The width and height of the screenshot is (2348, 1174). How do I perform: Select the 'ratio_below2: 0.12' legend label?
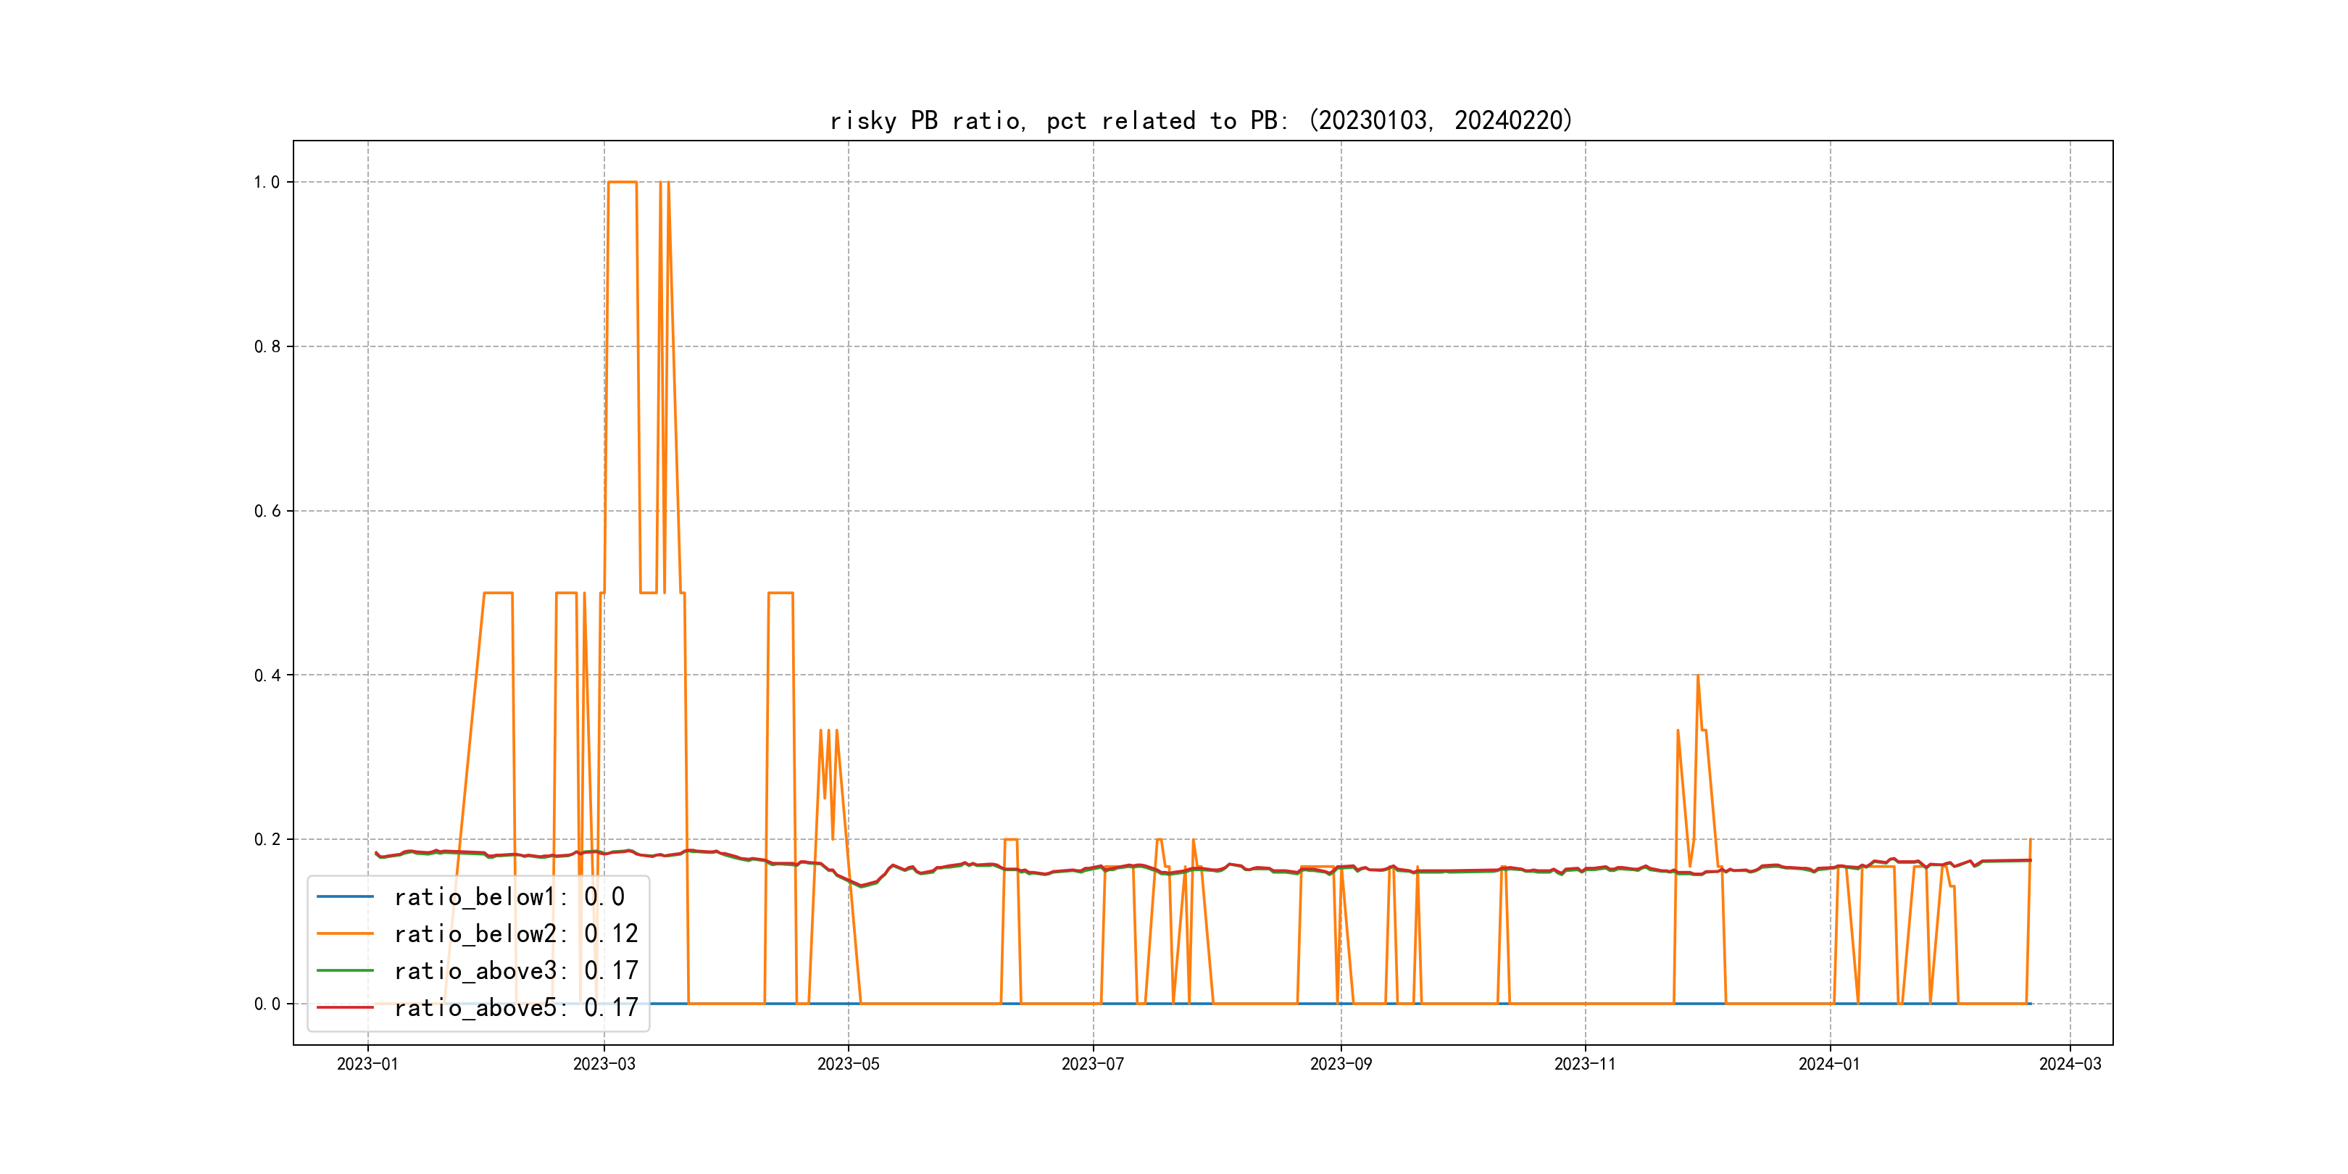pos(515,933)
